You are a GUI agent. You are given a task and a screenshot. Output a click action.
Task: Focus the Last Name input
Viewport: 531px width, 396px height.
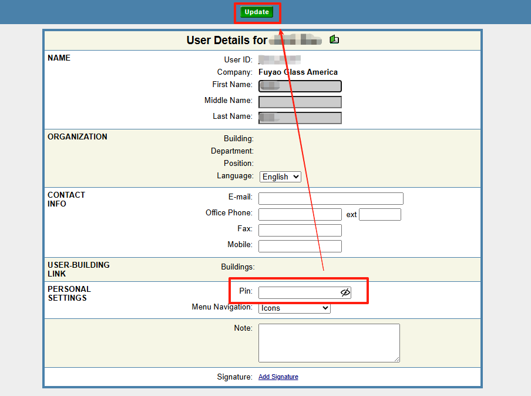pos(300,118)
